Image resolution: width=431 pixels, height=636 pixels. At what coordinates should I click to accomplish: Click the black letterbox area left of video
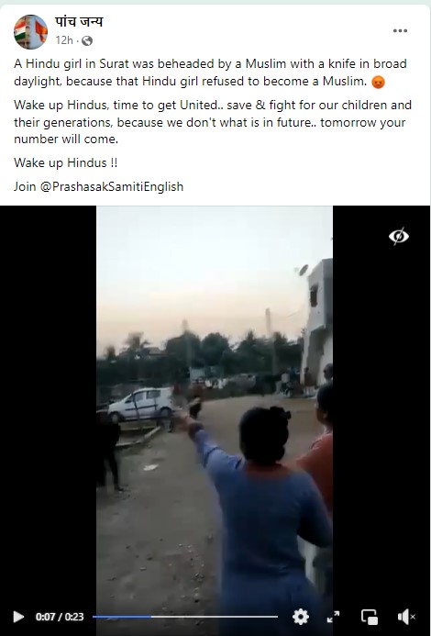(x=49, y=406)
